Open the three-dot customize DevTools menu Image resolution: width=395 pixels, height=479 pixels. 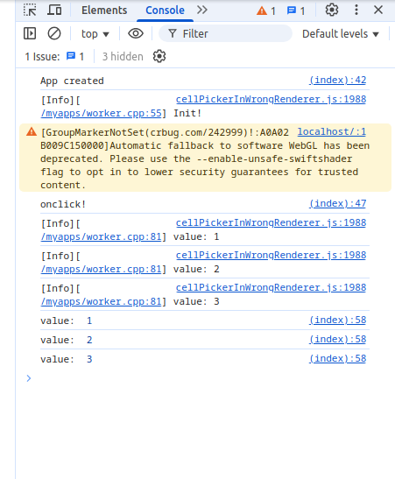[x=356, y=11]
